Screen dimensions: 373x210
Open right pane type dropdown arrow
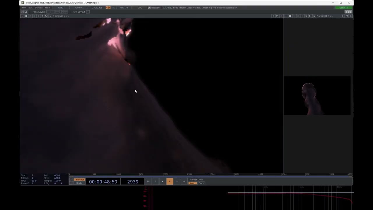pos(286,16)
